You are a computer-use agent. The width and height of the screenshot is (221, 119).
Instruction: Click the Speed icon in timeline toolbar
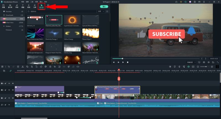(41, 67)
